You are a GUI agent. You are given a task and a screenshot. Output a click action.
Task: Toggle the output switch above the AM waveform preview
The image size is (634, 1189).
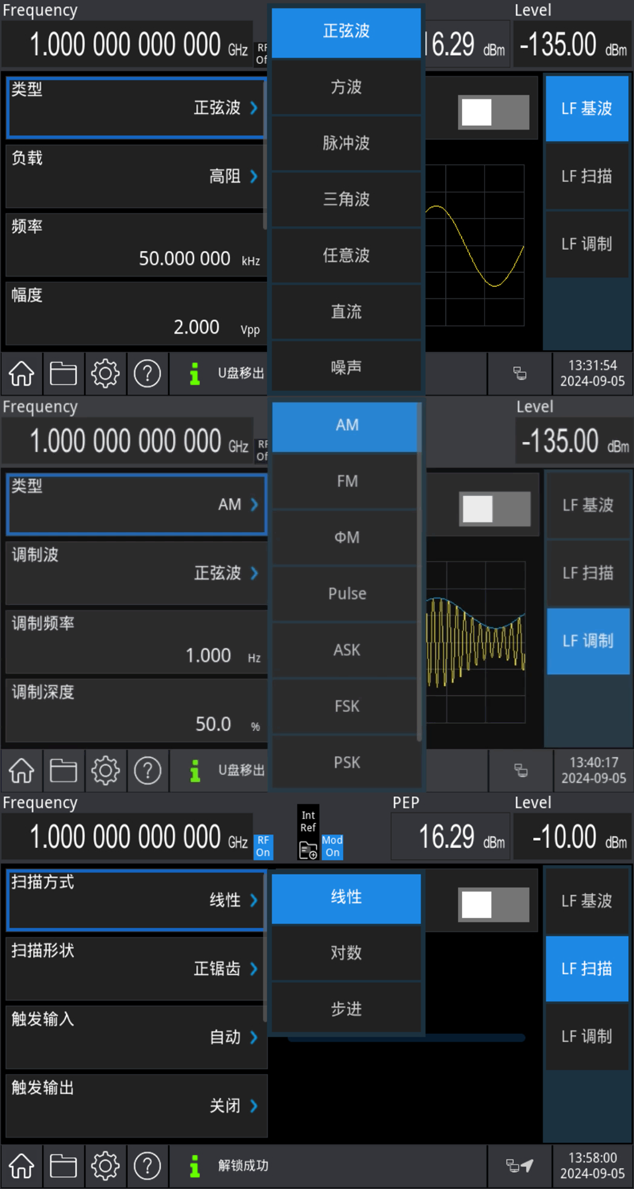pyautogui.click(x=494, y=509)
